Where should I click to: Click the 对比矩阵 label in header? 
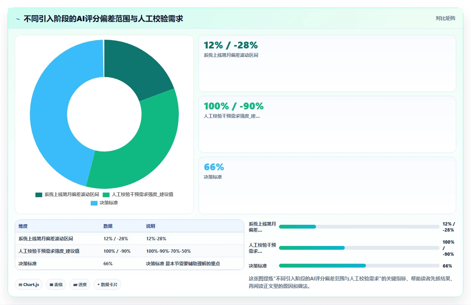[445, 18]
